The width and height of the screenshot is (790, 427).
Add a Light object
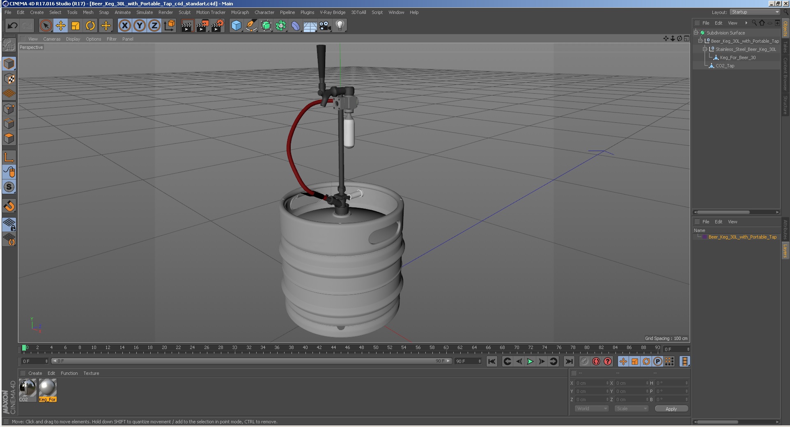(x=340, y=26)
